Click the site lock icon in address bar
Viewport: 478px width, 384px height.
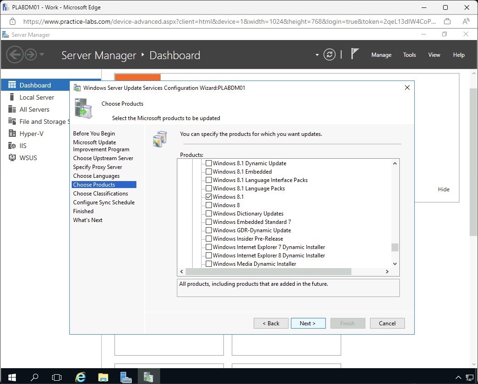[13, 21]
